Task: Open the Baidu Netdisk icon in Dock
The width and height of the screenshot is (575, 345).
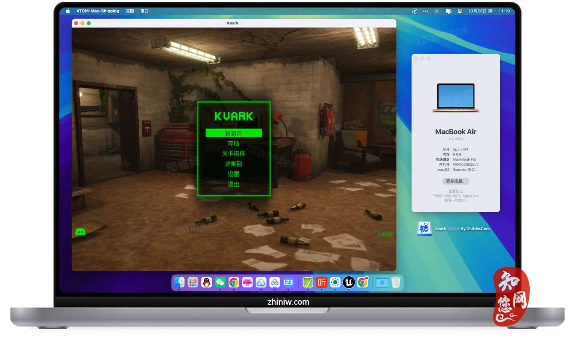Action: pos(275,282)
